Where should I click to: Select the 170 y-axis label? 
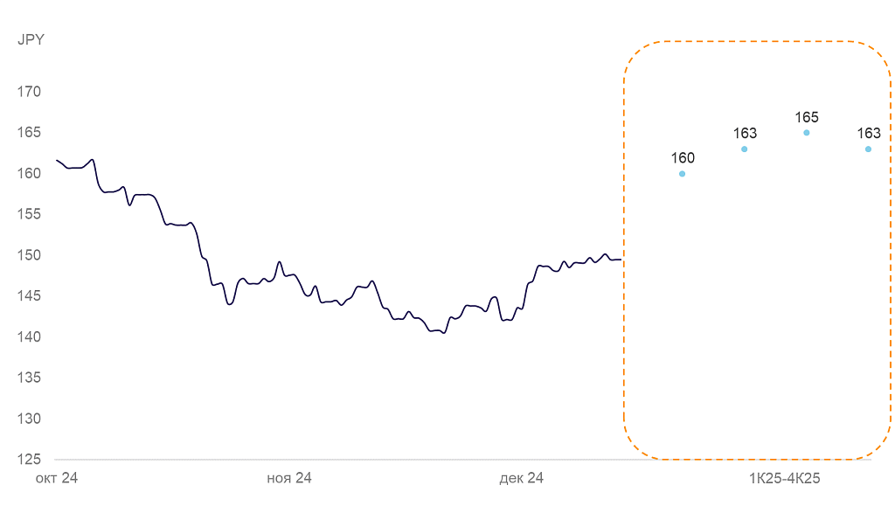pos(31,92)
